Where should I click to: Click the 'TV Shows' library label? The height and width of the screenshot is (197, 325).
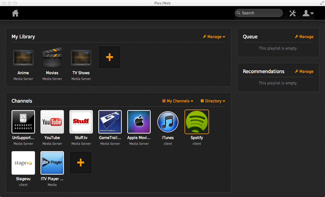pos(81,73)
